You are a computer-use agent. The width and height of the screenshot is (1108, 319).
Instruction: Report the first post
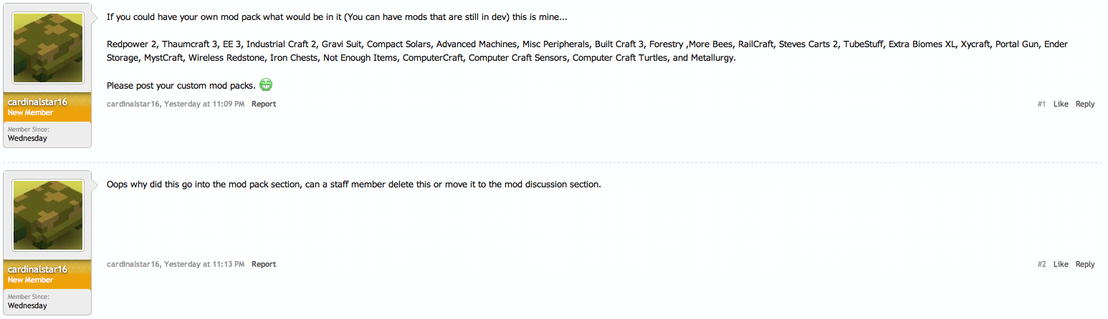point(264,104)
